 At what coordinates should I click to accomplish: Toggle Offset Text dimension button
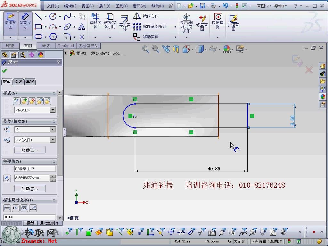[x=33, y=208]
